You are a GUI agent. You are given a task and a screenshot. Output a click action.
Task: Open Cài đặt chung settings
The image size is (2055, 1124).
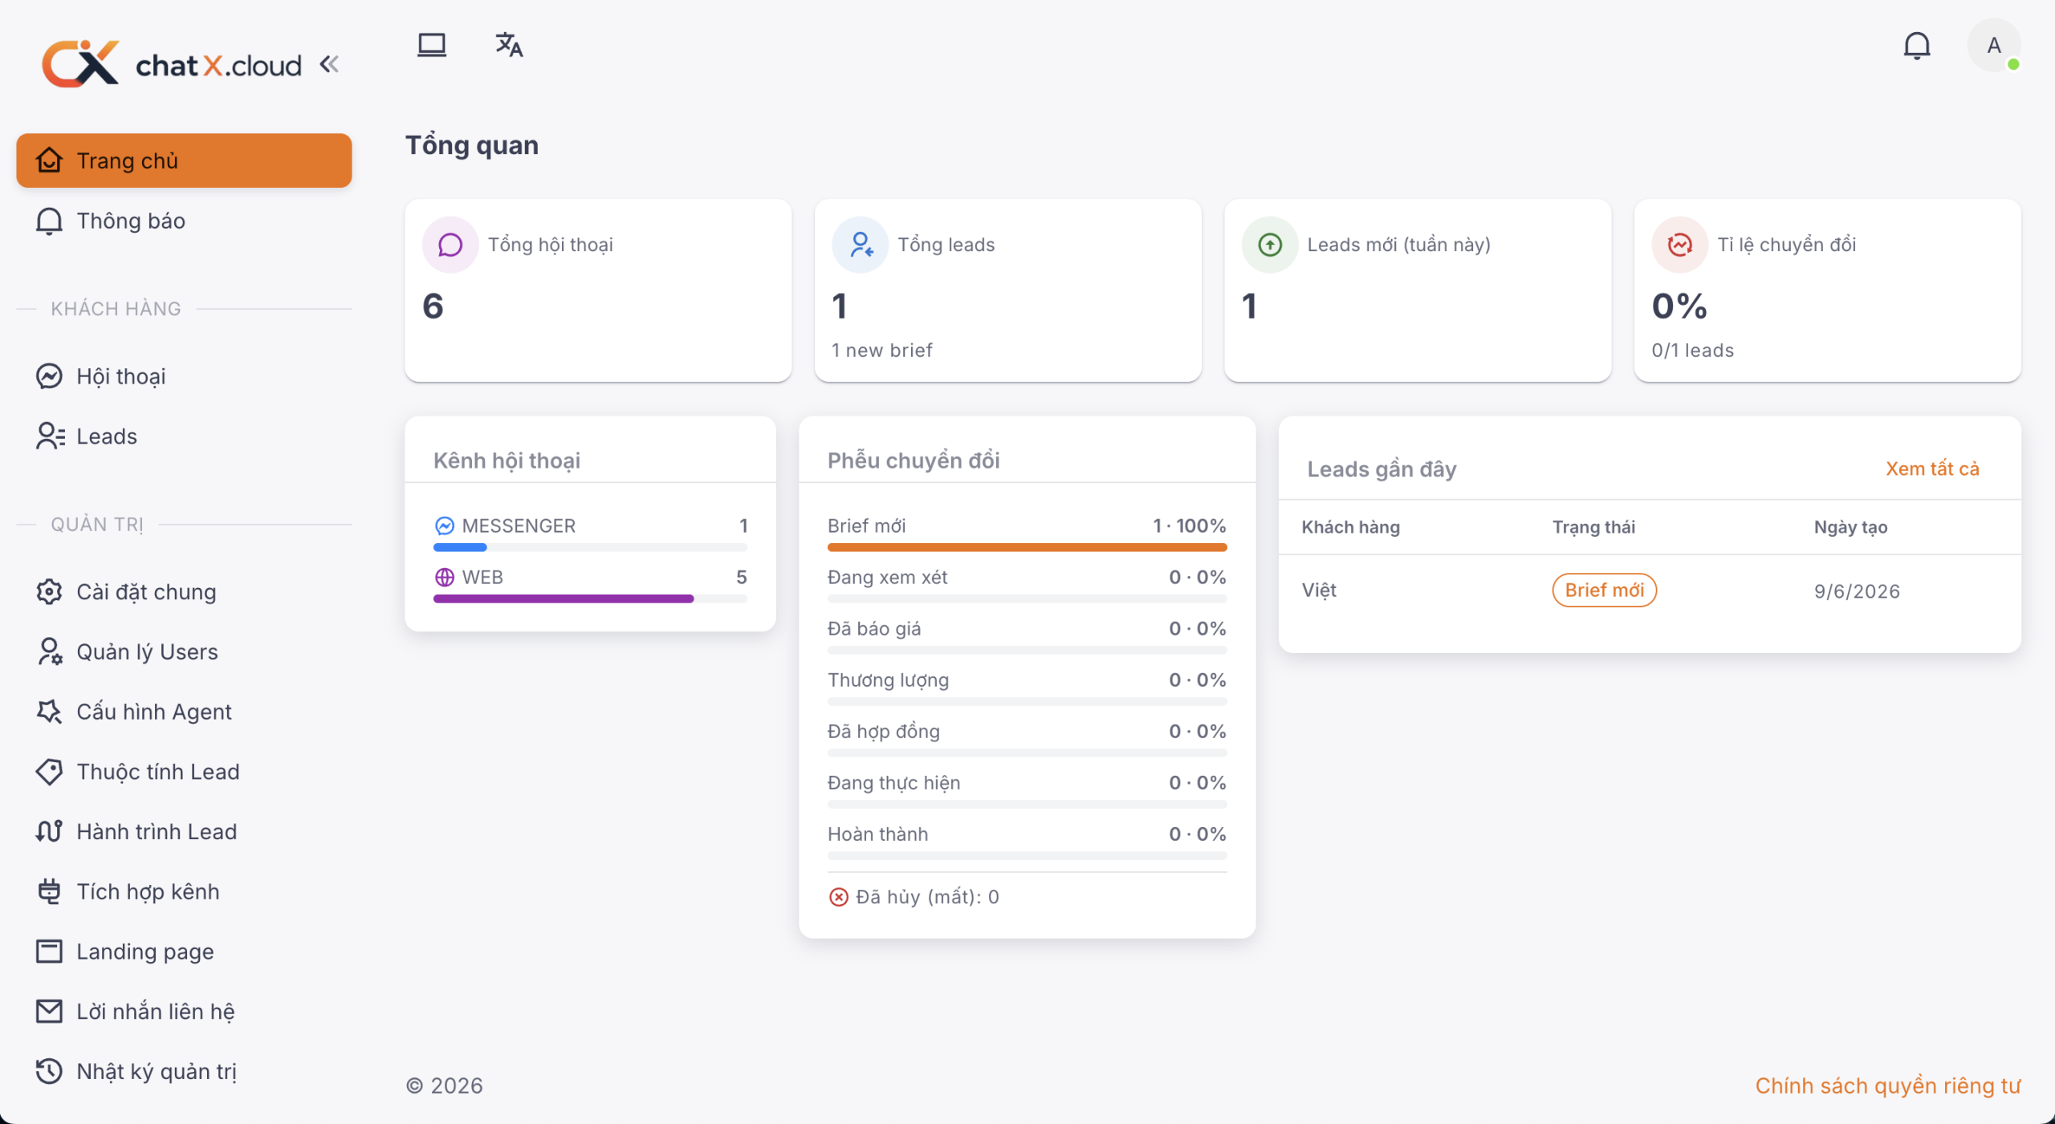coord(184,592)
